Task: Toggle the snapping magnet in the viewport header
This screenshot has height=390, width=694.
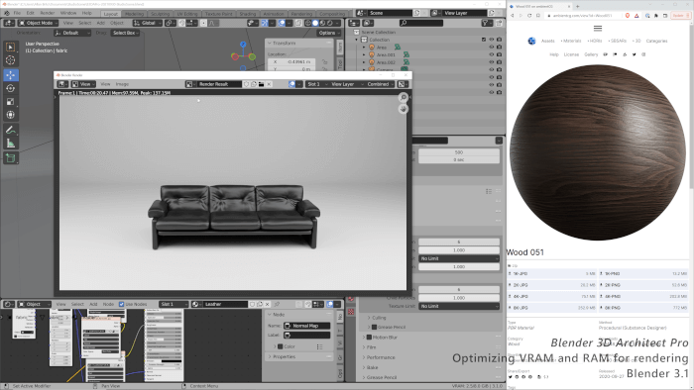Action: click(x=181, y=23)
